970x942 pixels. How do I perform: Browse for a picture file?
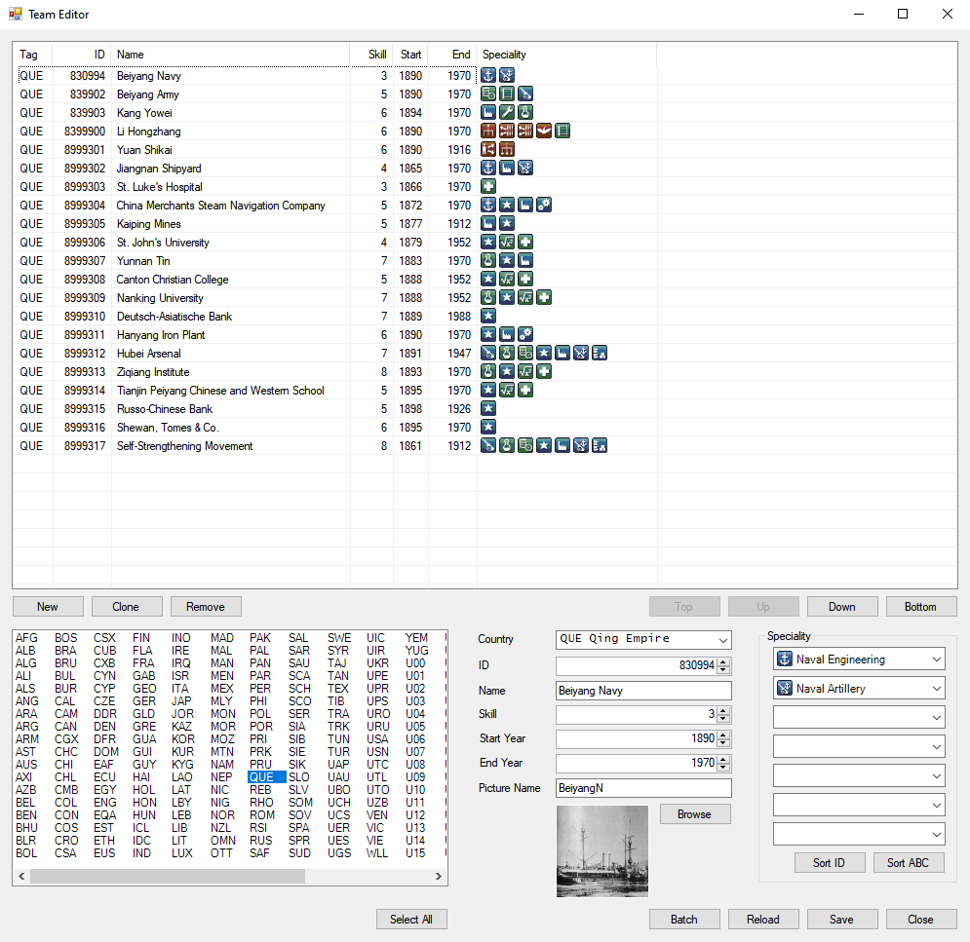click(695, 814)
